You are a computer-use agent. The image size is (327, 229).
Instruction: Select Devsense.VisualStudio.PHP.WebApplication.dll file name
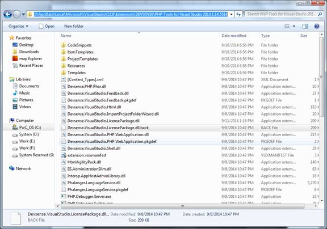coord(108,134)
